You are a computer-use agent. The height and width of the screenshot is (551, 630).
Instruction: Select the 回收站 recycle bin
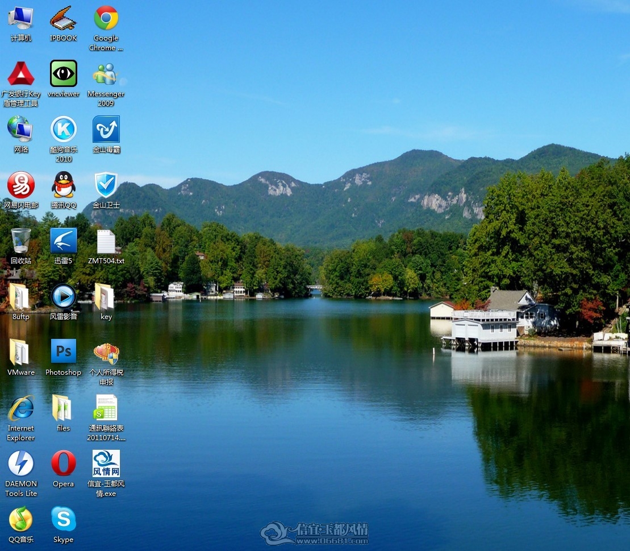coord(21,240)
